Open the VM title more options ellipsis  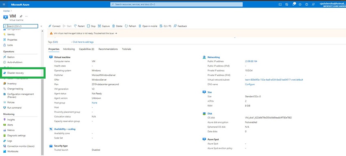click(26, 16)
